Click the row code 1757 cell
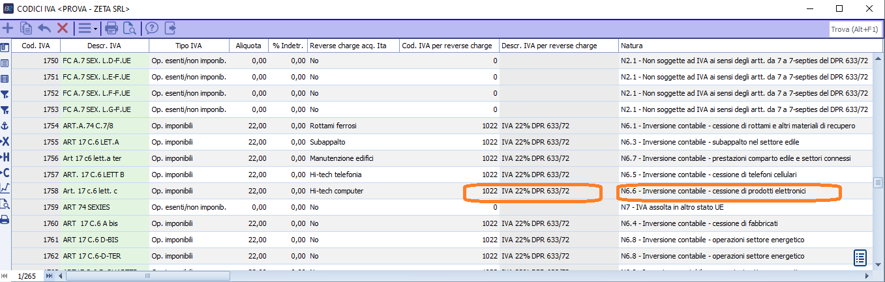This screenshot has width=885, height=282. [x=37, y=175]
